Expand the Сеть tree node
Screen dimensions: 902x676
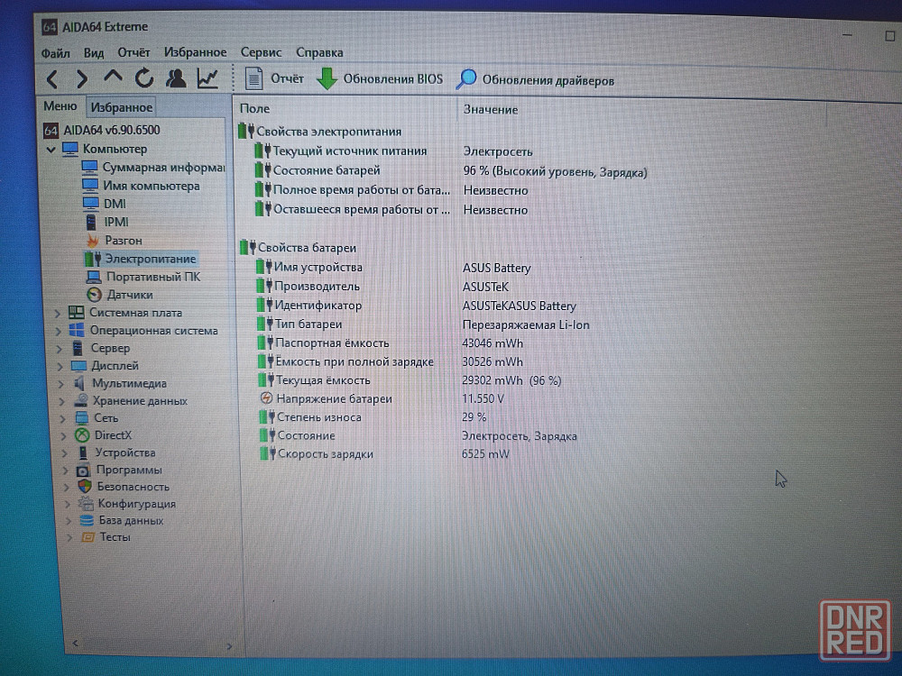[x=63, y=418]
